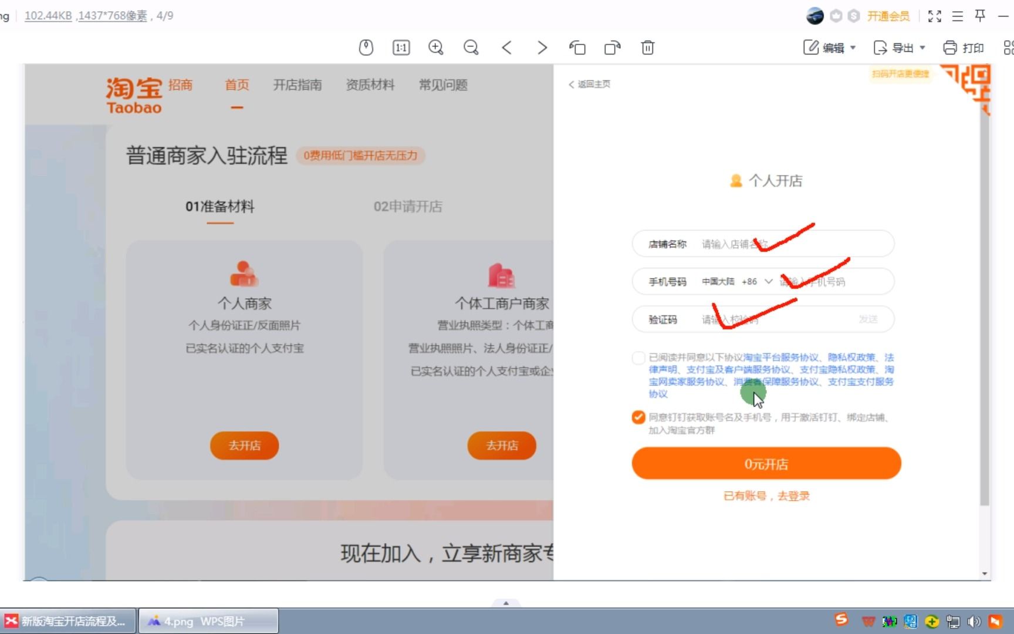1014x634 pixels.
Task: Open the 开通会员 membership link
Action: (x=888, y=16)
